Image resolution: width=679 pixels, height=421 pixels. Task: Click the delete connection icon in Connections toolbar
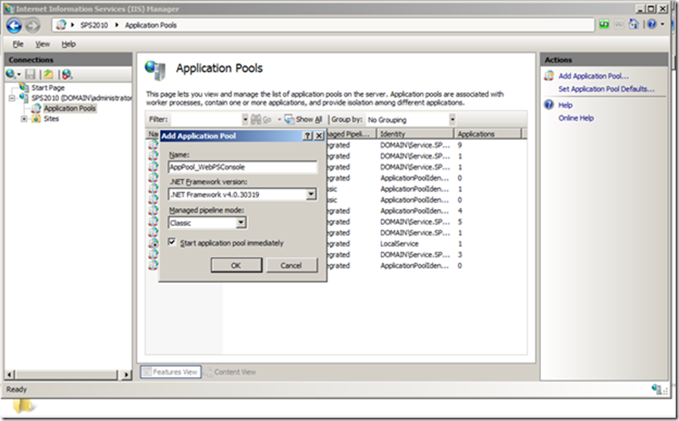point(66,75)
